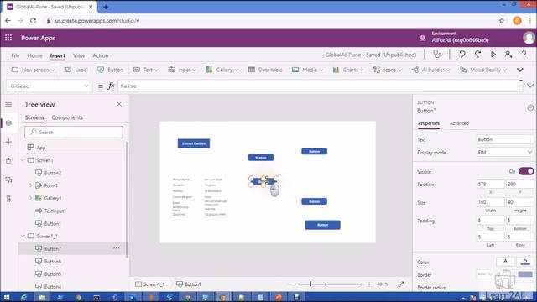
Task: Expand the ribbon overflow chevron
Action: point(520,70)
